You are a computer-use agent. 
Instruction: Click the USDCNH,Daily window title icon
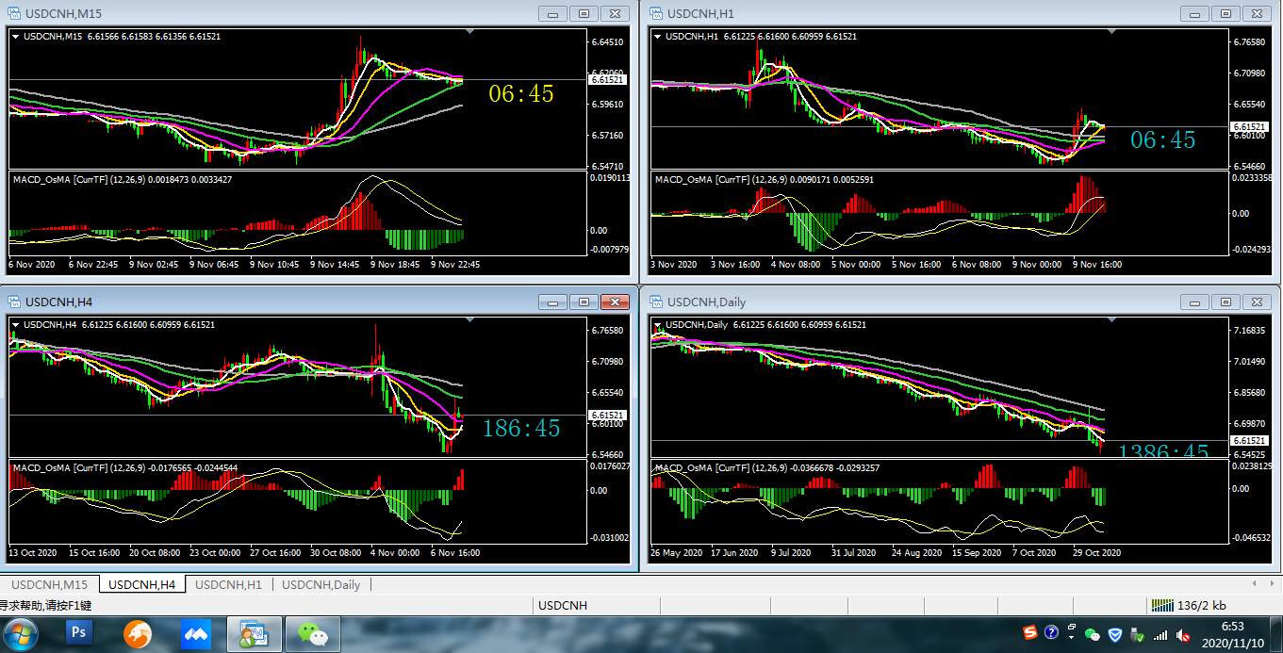pyautogui.click(x=657, y=302)
